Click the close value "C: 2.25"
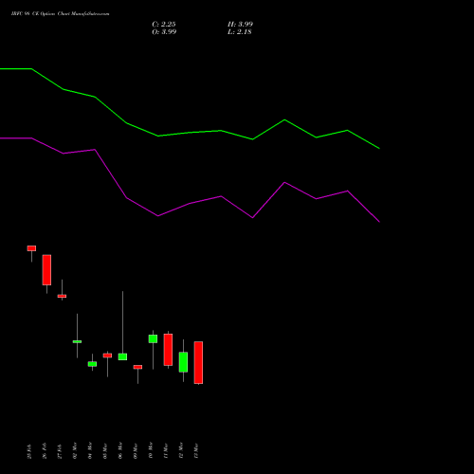Screen dimensions: 474x474 point(164,25)
